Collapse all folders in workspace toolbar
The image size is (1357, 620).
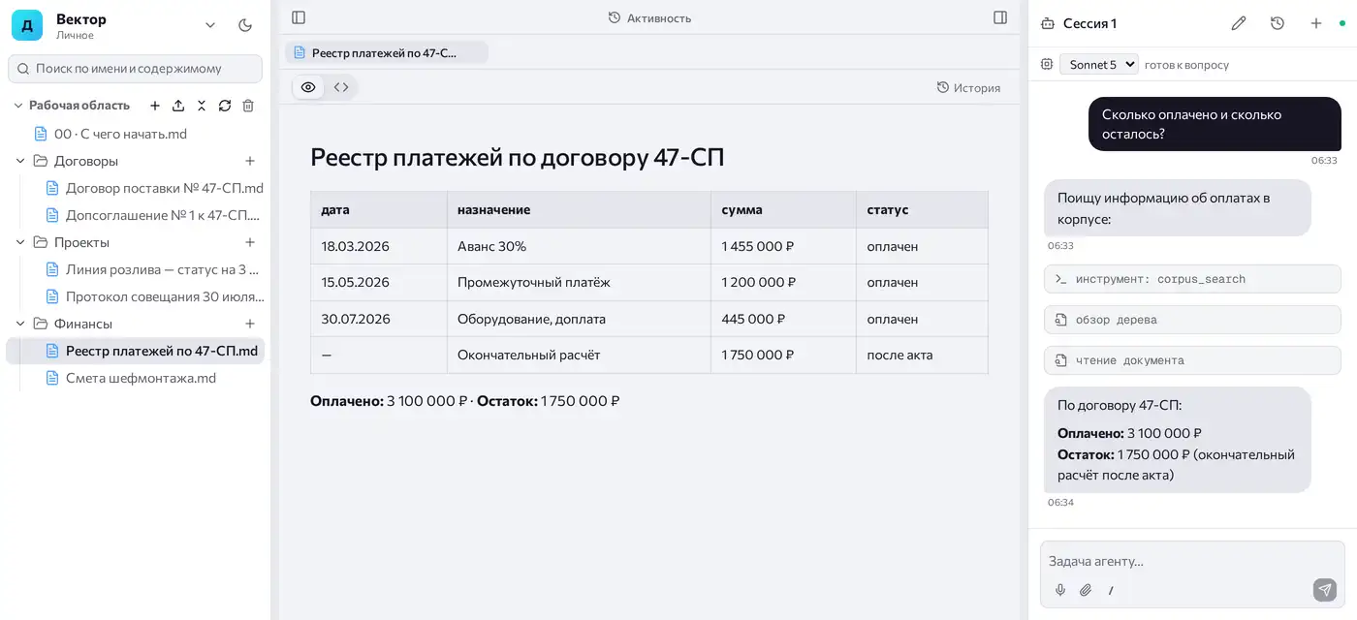(202, 106)
